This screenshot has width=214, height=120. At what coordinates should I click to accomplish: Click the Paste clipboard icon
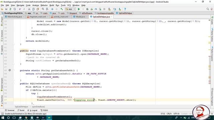[38, 9]
